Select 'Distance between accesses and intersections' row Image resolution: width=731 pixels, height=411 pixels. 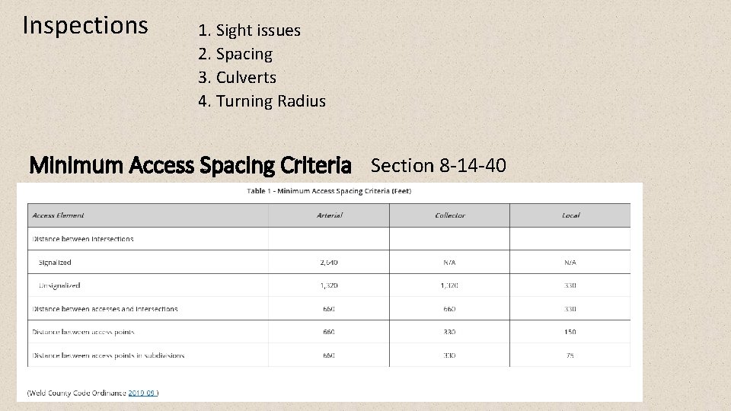(329, 308)
